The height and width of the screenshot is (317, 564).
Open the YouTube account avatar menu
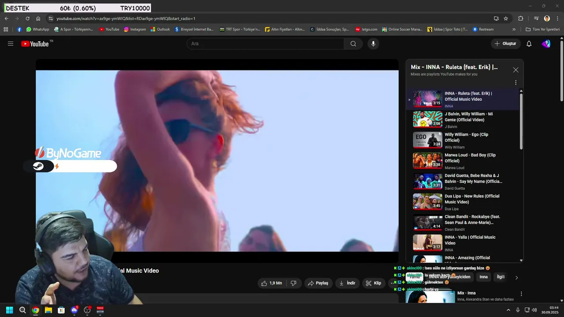click(546, 44)
